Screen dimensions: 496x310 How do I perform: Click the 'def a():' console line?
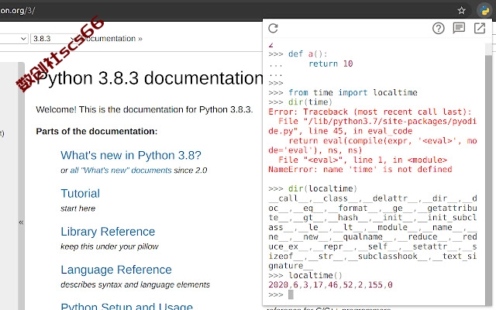coord(308,53)
